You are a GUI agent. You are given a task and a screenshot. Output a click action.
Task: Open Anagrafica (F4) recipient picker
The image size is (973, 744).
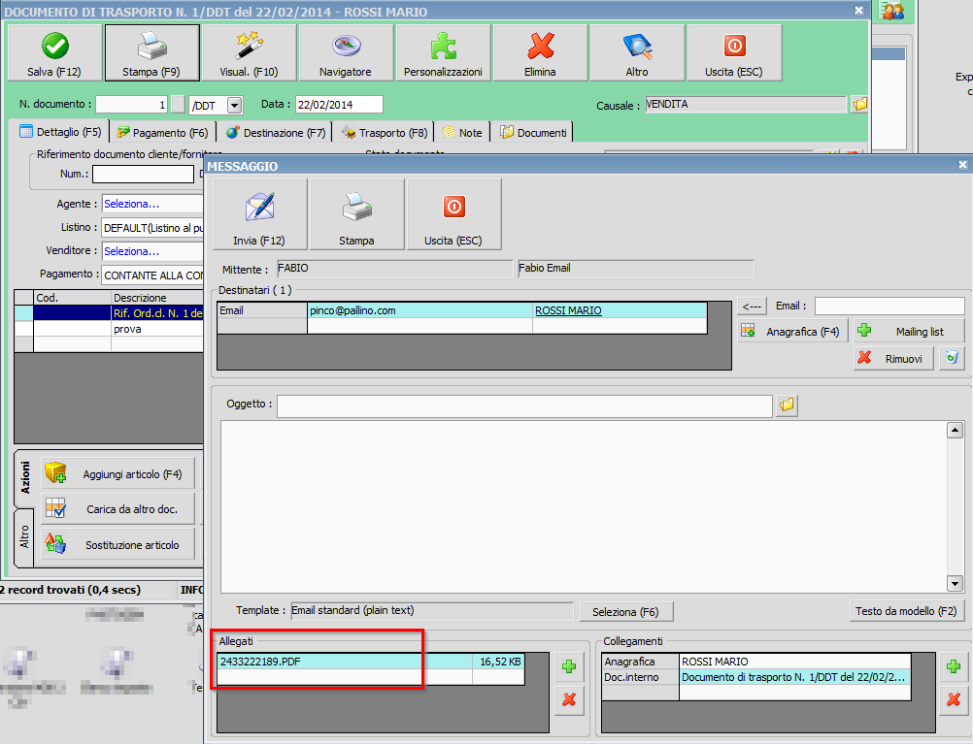[793, 332]
